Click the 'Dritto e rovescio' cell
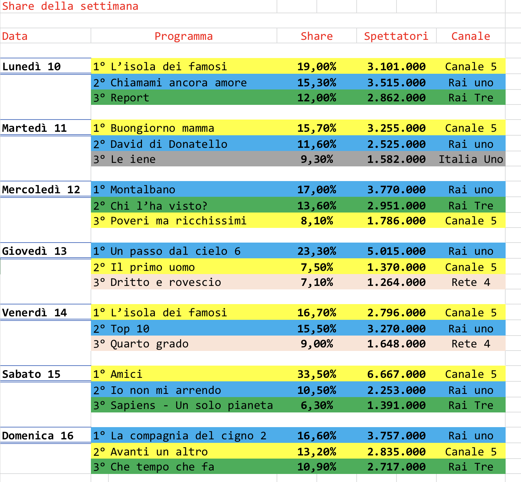The height and width of the screenshot is (482, 521). point(166,282)
